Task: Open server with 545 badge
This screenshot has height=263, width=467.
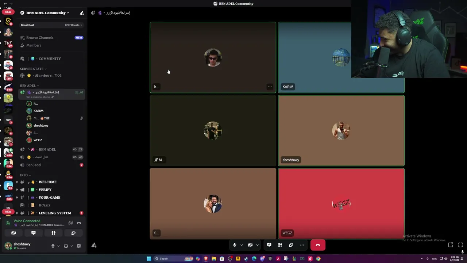Action: (8, 87)
